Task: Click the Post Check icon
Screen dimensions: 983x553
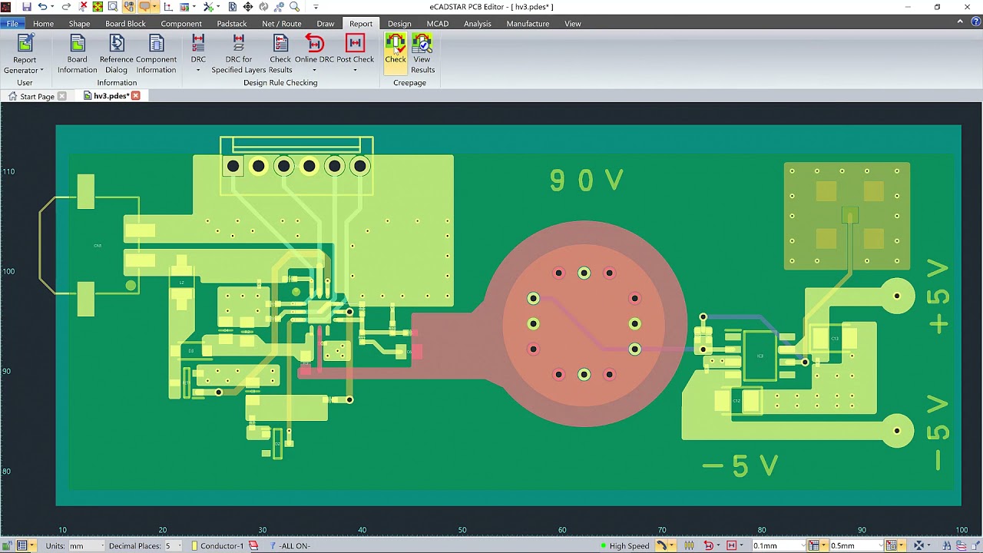Action: 355,43
